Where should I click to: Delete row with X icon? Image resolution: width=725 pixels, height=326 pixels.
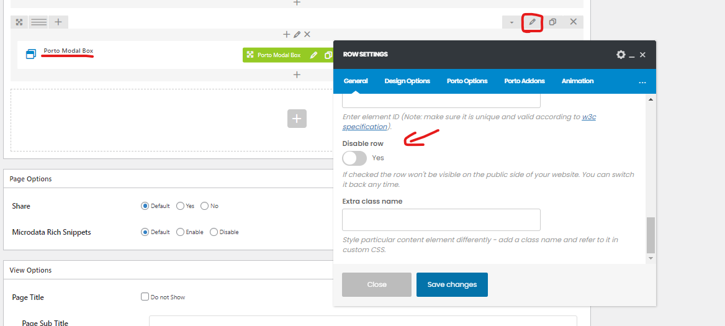click(x=574, y=22)
